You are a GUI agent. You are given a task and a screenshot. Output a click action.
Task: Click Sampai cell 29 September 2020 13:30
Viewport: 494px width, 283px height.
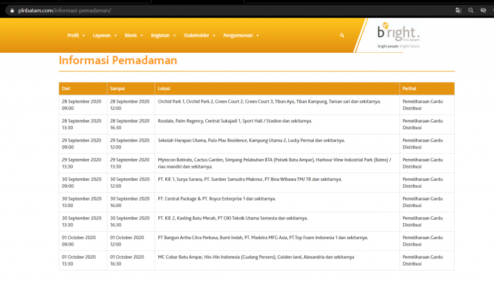[129, 163]
